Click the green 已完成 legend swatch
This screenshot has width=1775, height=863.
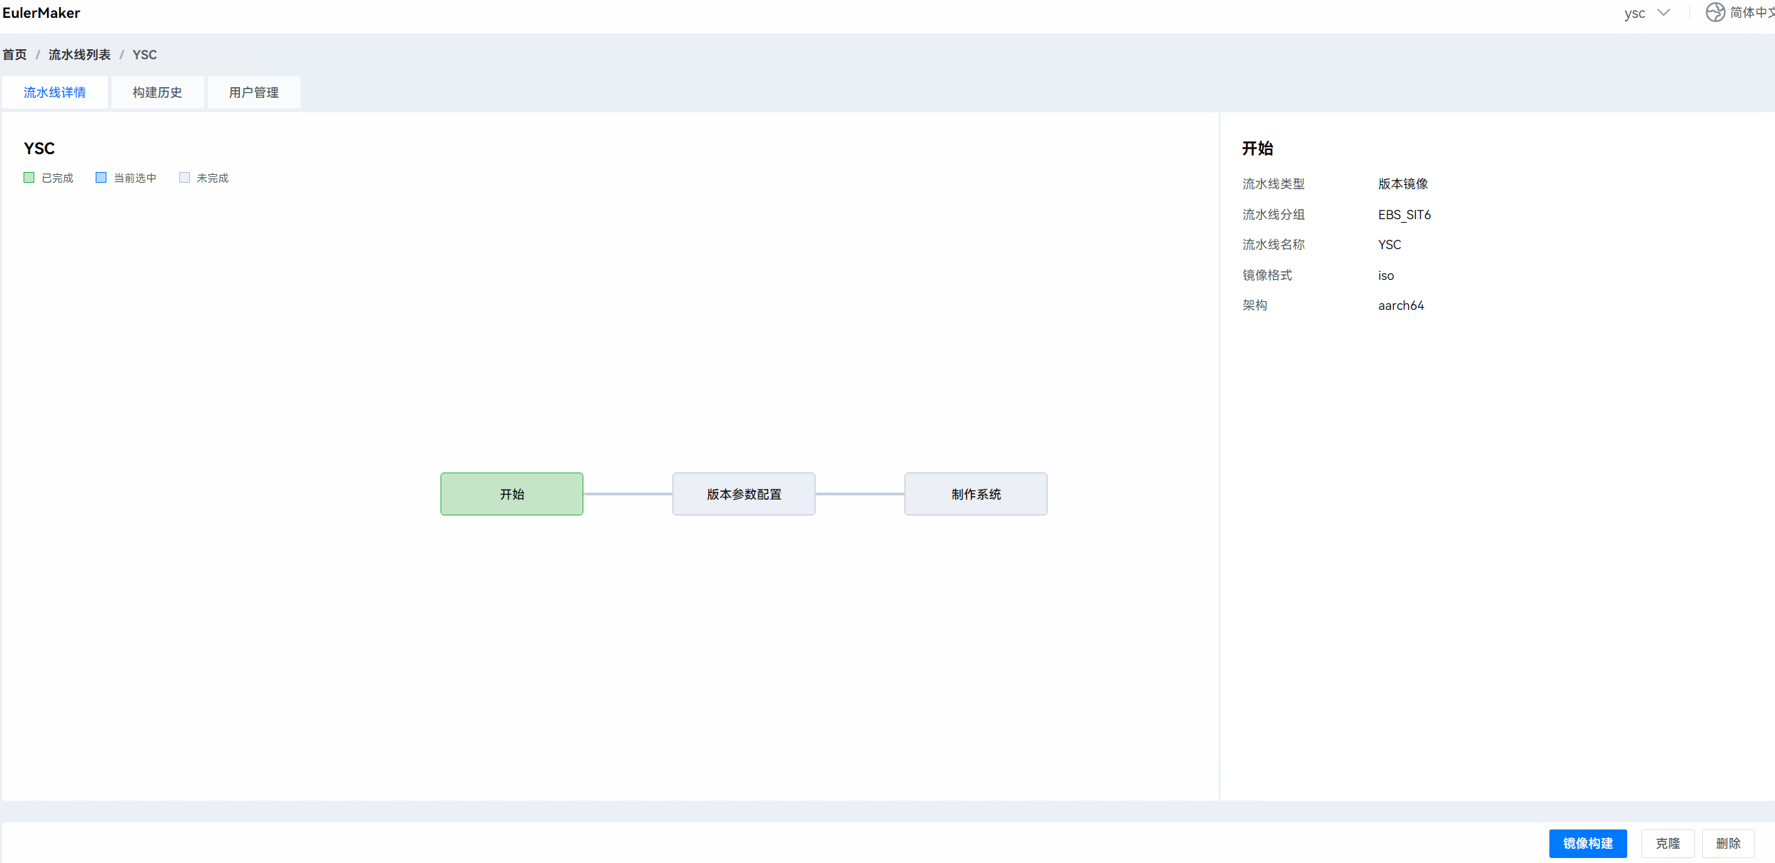point(29,178)
